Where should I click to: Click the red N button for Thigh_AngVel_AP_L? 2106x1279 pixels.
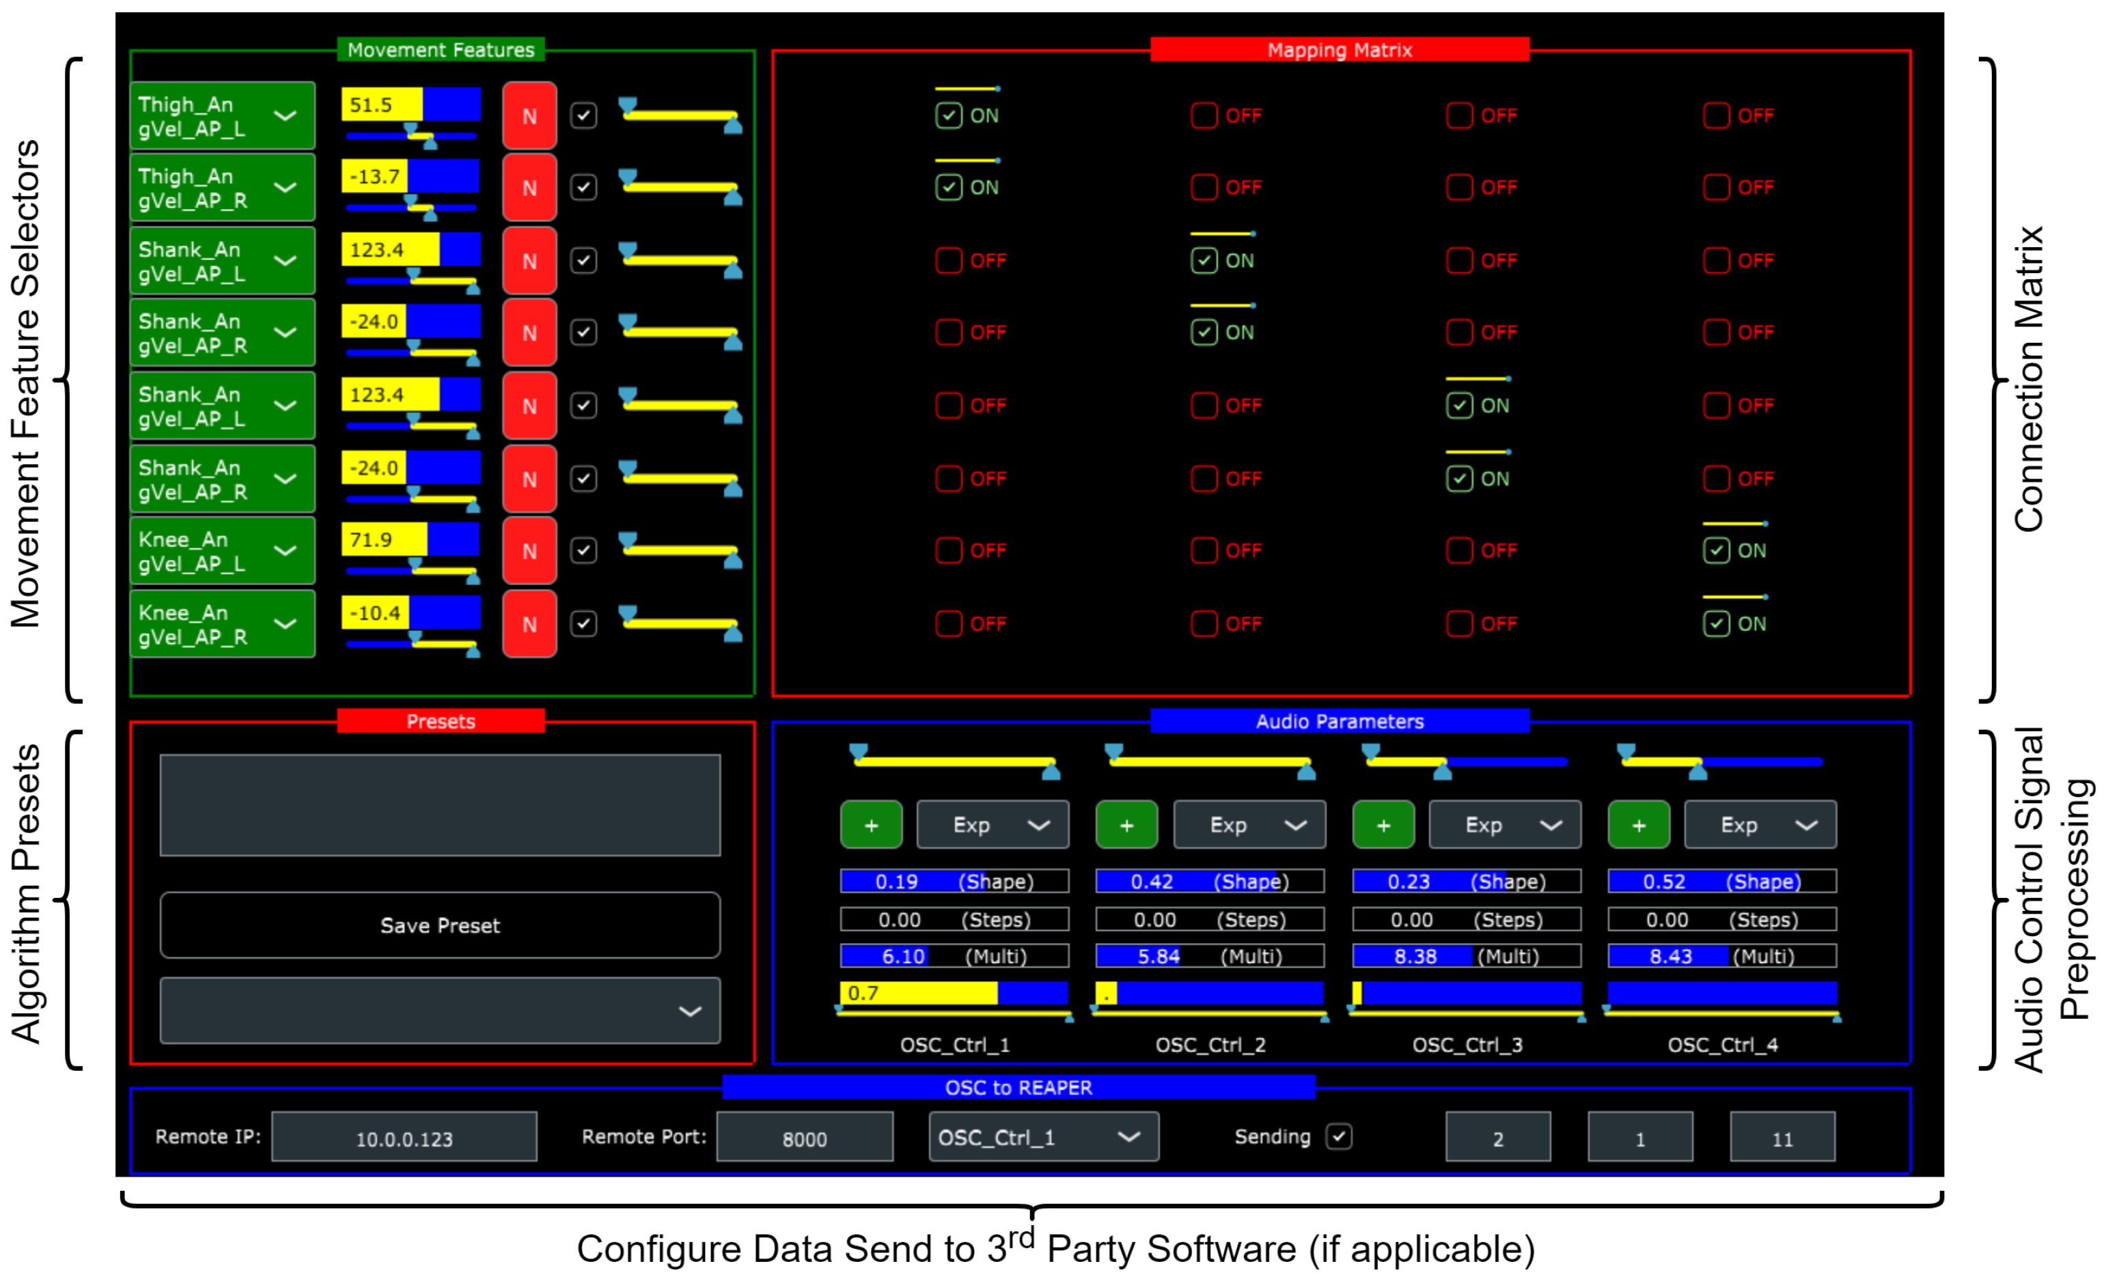pyautogui.click(x=529, y=116)
